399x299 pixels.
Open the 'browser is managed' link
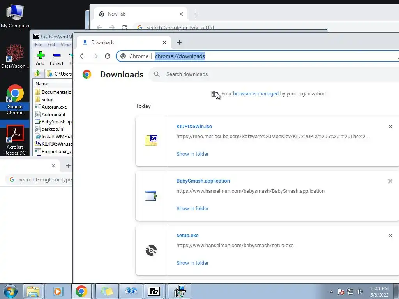pyautogui.click(x=256, y=93)
